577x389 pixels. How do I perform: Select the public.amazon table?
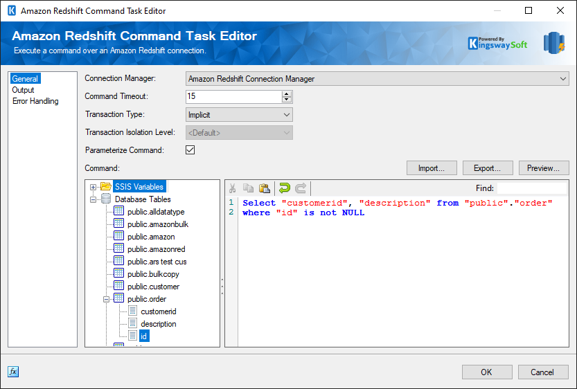point(151,237)
